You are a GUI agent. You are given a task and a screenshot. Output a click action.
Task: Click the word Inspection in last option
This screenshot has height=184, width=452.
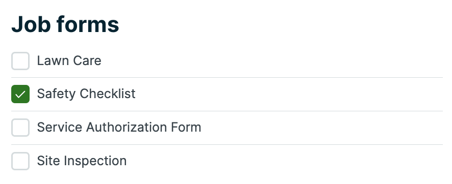[x=95, y=161]
